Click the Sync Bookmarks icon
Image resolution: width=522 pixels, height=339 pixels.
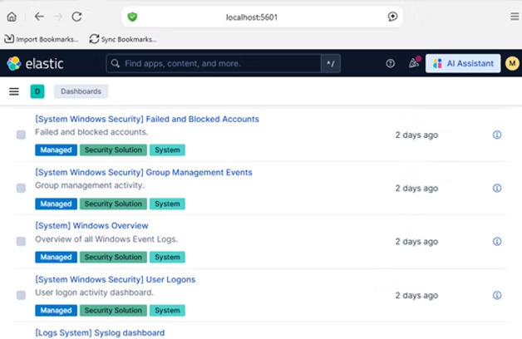pyautogui.click(x=94, y=39)
